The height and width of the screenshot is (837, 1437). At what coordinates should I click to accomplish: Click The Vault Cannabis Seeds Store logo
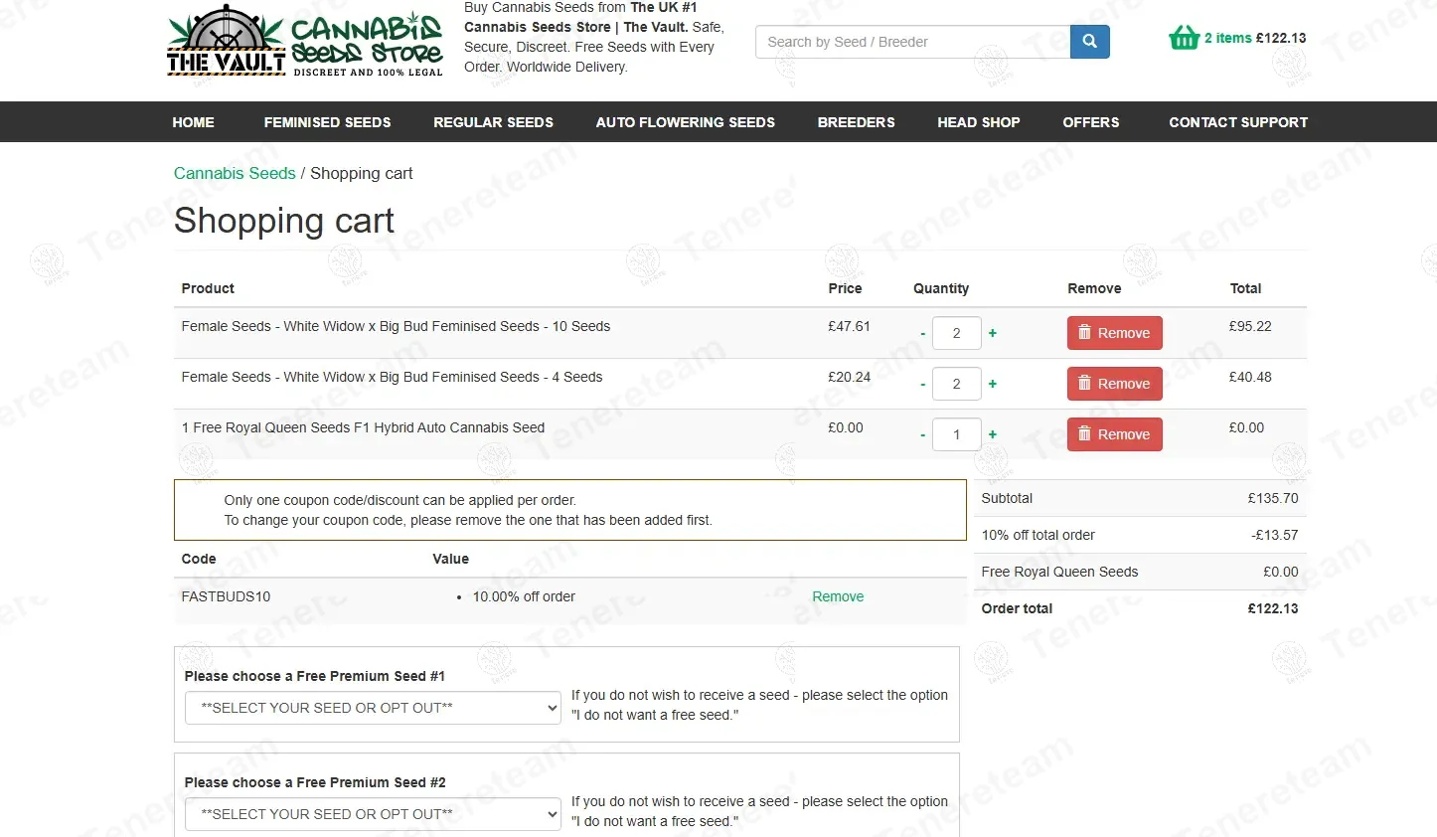(x=305, y=42)
